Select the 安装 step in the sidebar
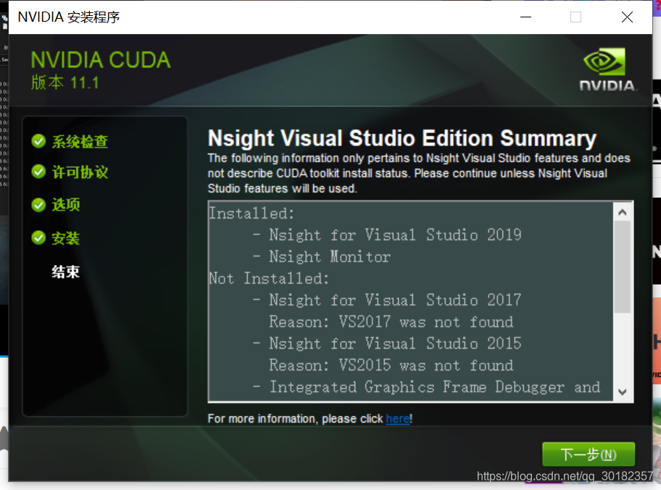 pos(65,237)
